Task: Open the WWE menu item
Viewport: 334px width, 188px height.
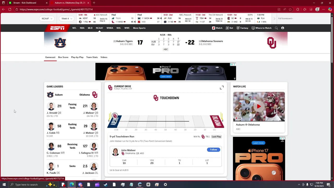Action: [x=127, y=28]
